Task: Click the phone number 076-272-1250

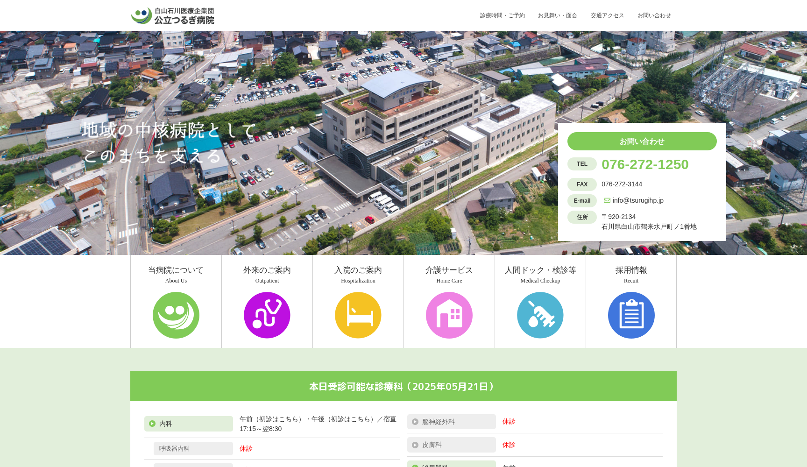Action: [x=644, y=164]
